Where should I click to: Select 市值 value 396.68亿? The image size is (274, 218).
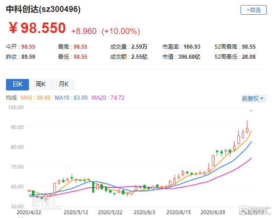[x=189, y=57]
